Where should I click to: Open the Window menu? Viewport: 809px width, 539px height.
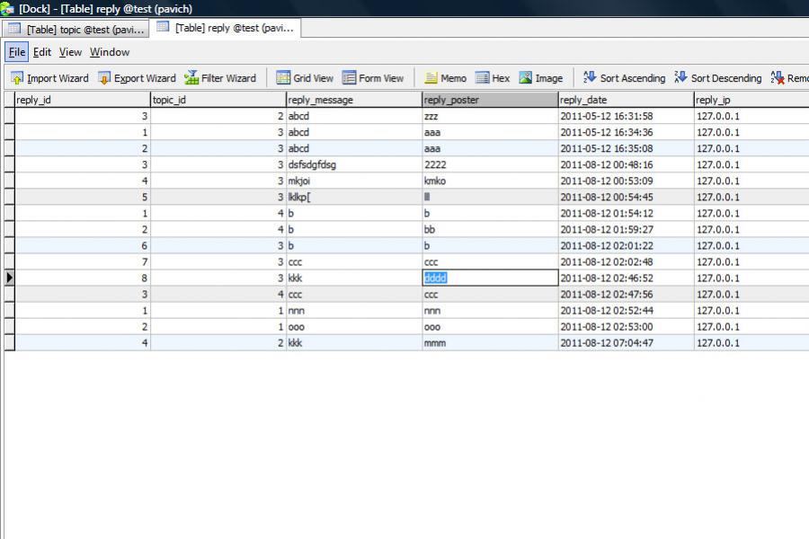110,52
